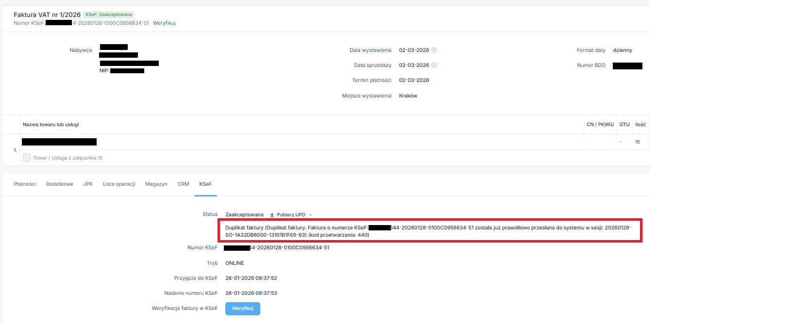Toggle the Towar / Usługa z załącznika 15 checkbox
The height and width of the screenshot is (324, 792).
(x=27, y=158)
